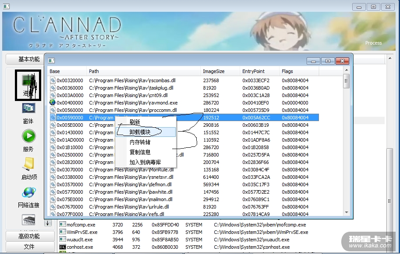Select base address 0x05770000
The image size is (400, 254).
[x=70, y=192]
